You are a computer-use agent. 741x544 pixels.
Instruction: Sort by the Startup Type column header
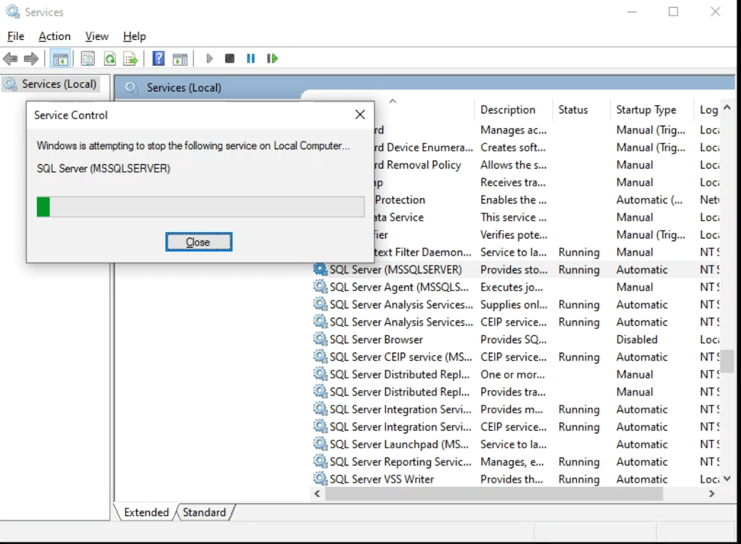click(x=651, y=110)
